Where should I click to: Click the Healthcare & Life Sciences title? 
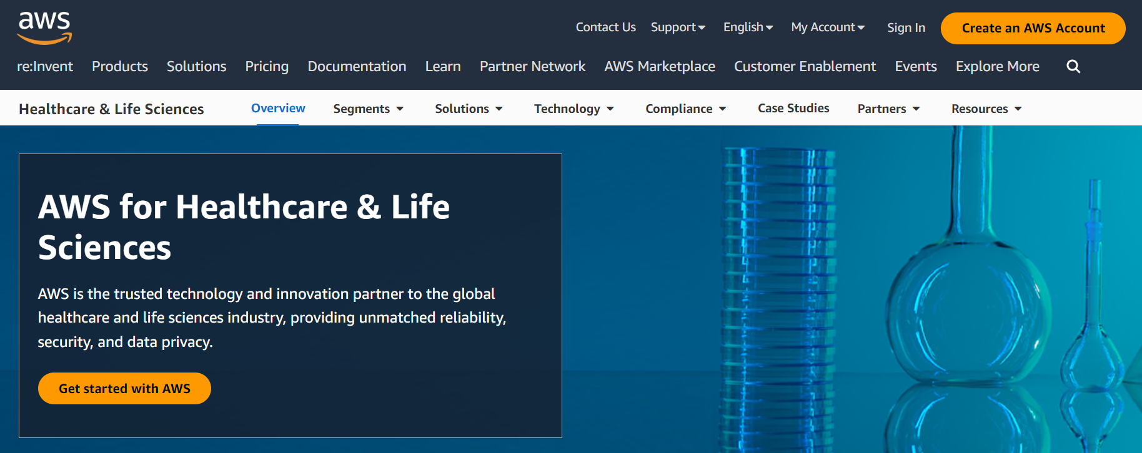tap(111, 109)
